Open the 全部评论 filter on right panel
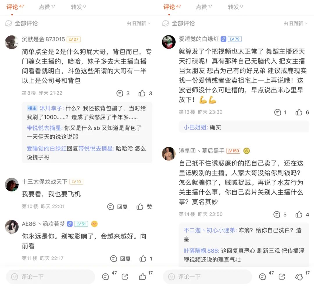This screenshot has height=287, width=314. coord(178,24)
